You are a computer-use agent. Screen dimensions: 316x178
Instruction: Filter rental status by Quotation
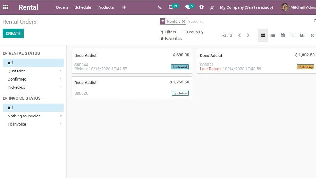[33, 71]
